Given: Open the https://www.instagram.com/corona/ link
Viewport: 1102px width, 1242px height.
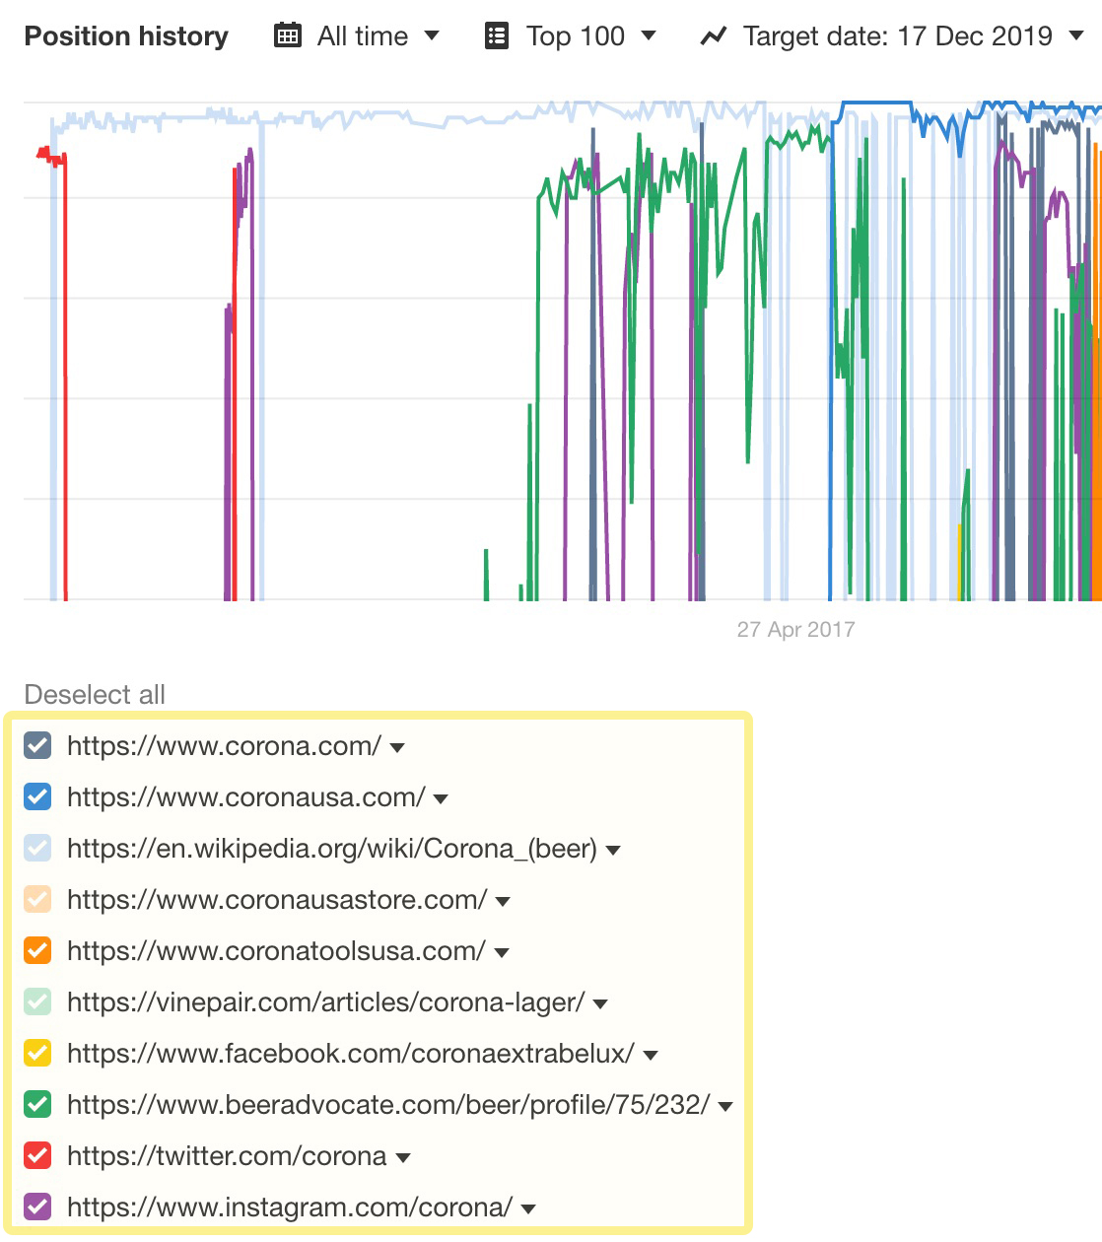Looking at the screenshot, I should point(290,1207).
